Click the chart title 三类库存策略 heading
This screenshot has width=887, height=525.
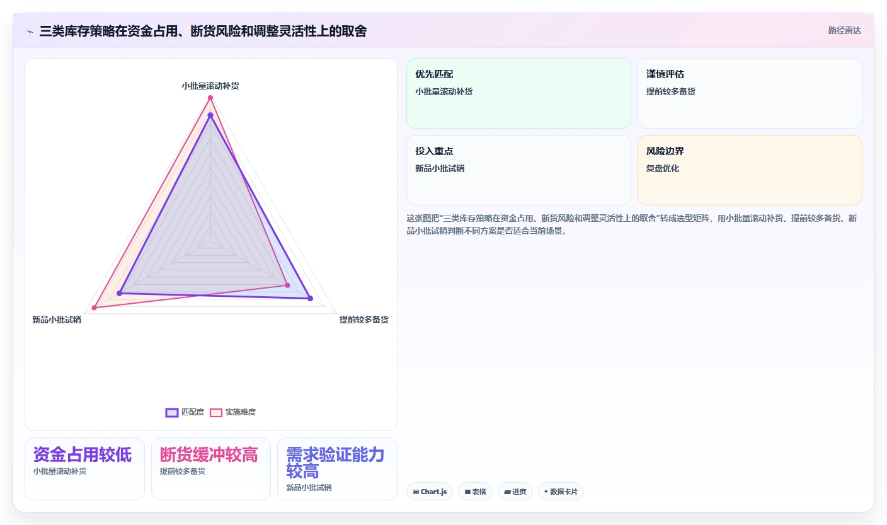tap(203, 31)
